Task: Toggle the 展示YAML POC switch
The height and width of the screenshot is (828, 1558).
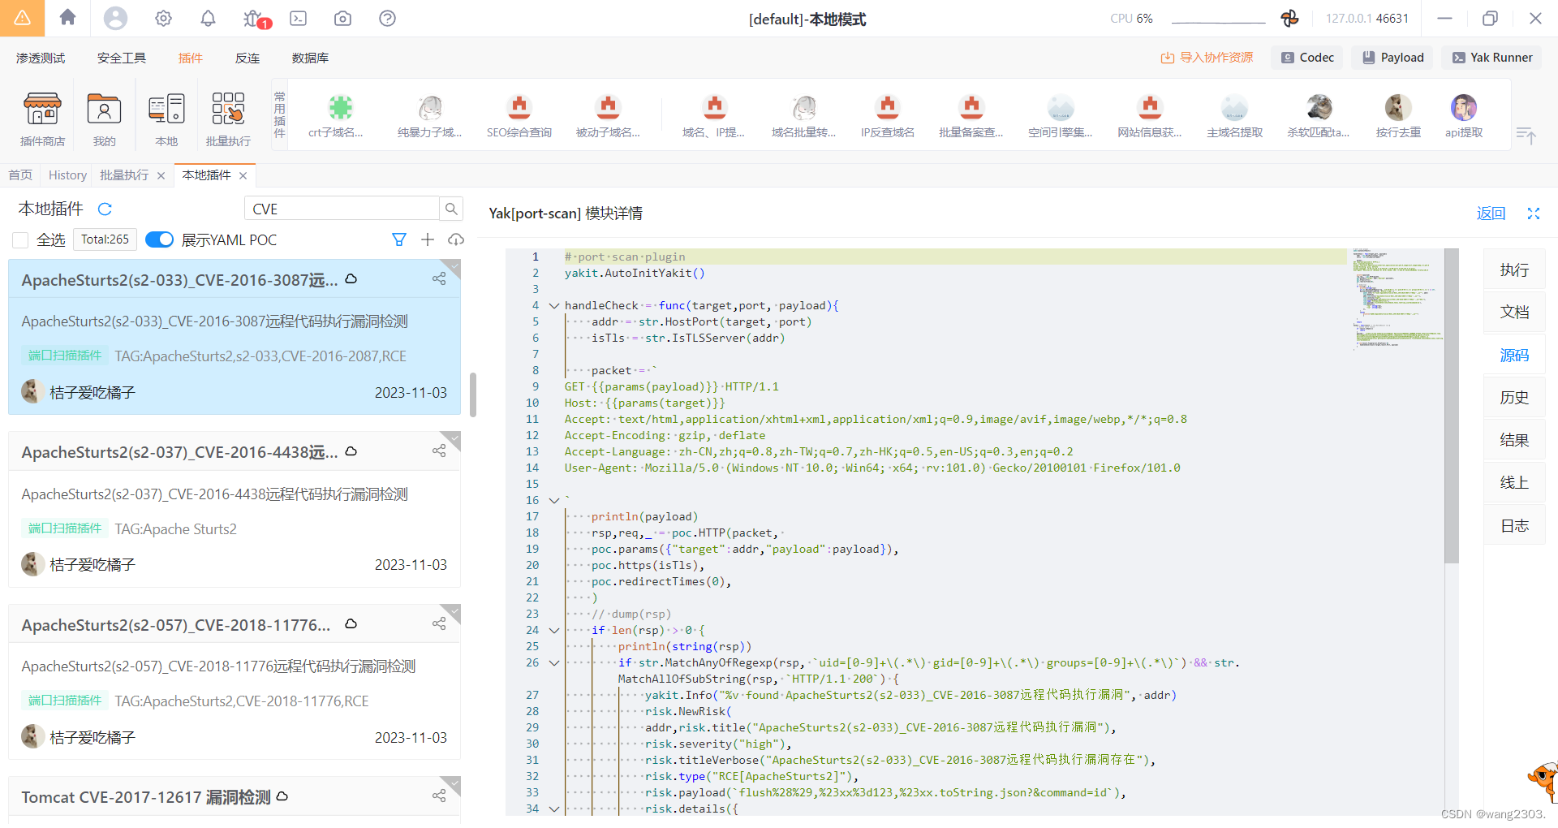Action: click(x=159, y=239)
